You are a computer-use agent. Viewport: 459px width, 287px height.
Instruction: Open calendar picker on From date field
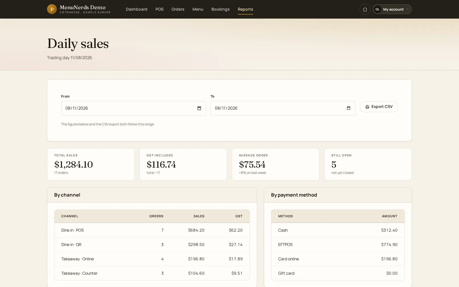click(199, 108)
